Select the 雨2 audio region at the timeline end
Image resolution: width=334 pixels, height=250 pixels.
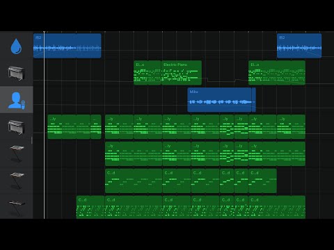click(x=299, y=46)
